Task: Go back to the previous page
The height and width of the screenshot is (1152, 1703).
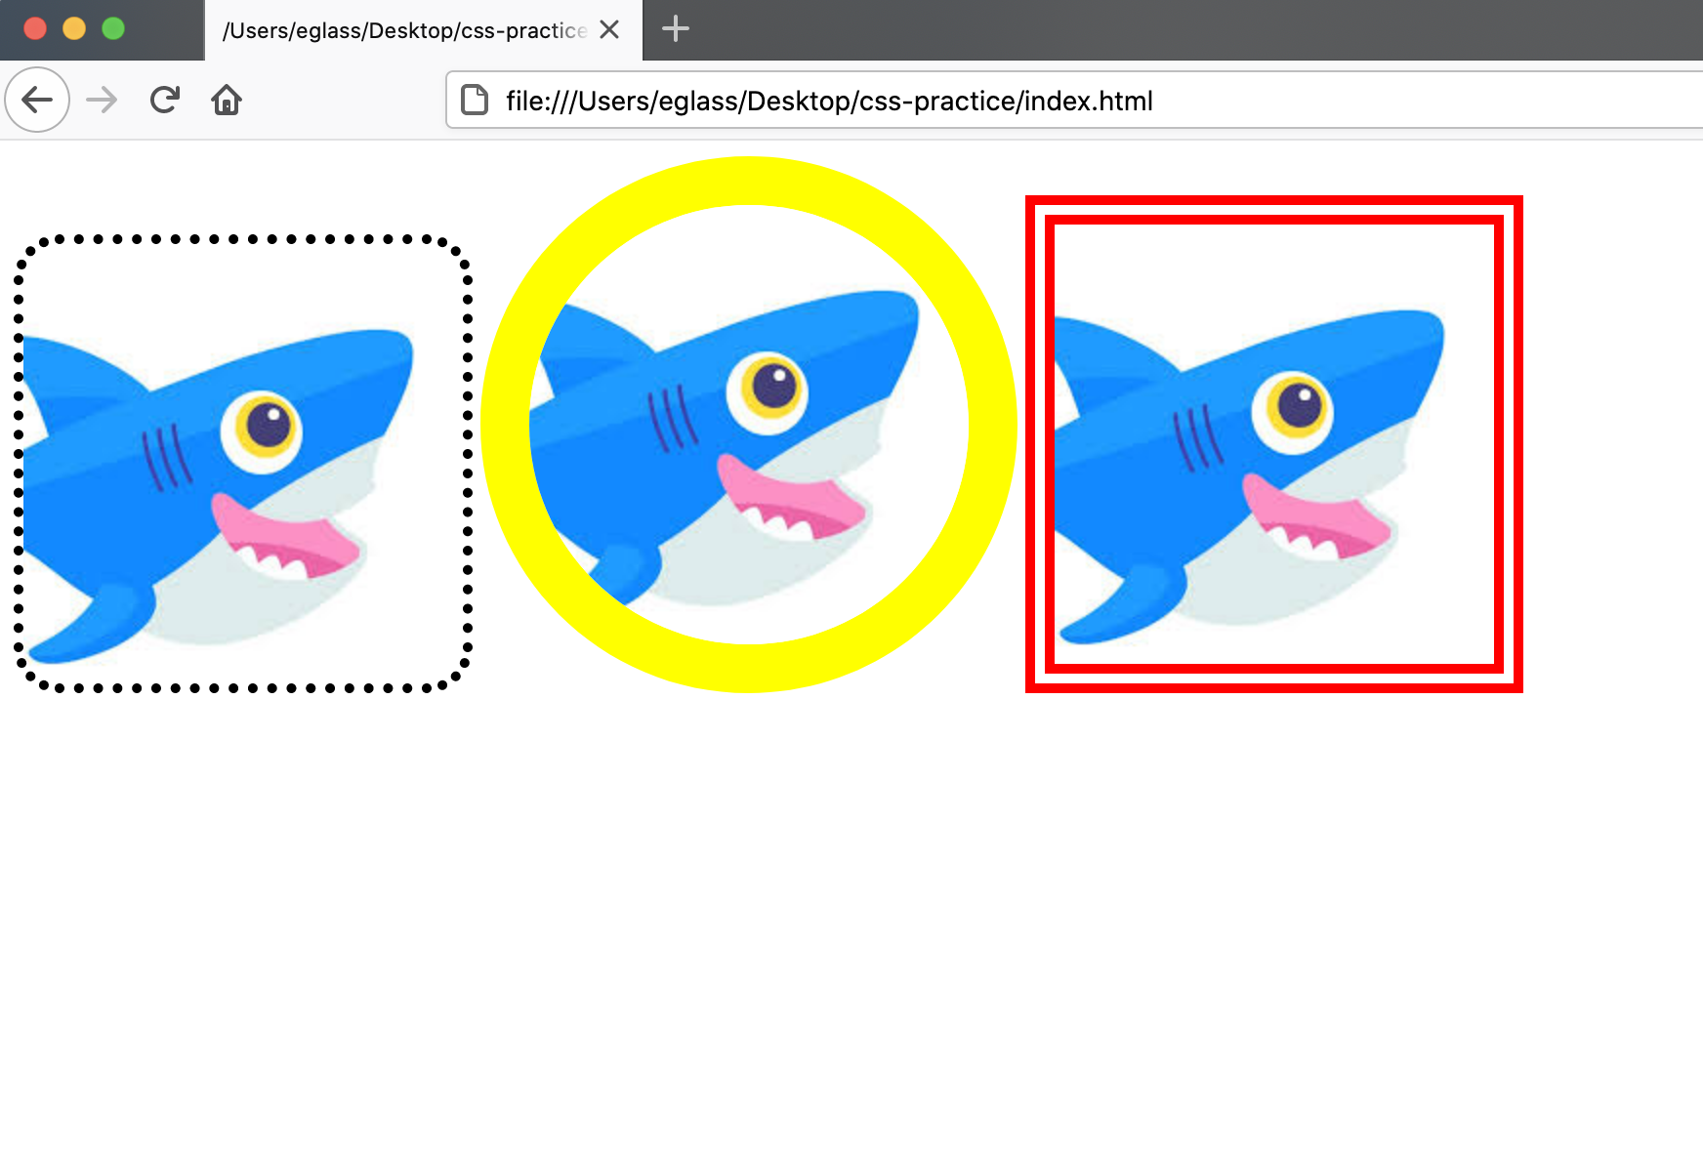Action: (x=37, y=100)
